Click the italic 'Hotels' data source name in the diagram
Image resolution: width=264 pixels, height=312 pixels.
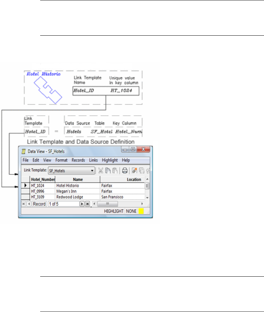click(x=74, y=132)
